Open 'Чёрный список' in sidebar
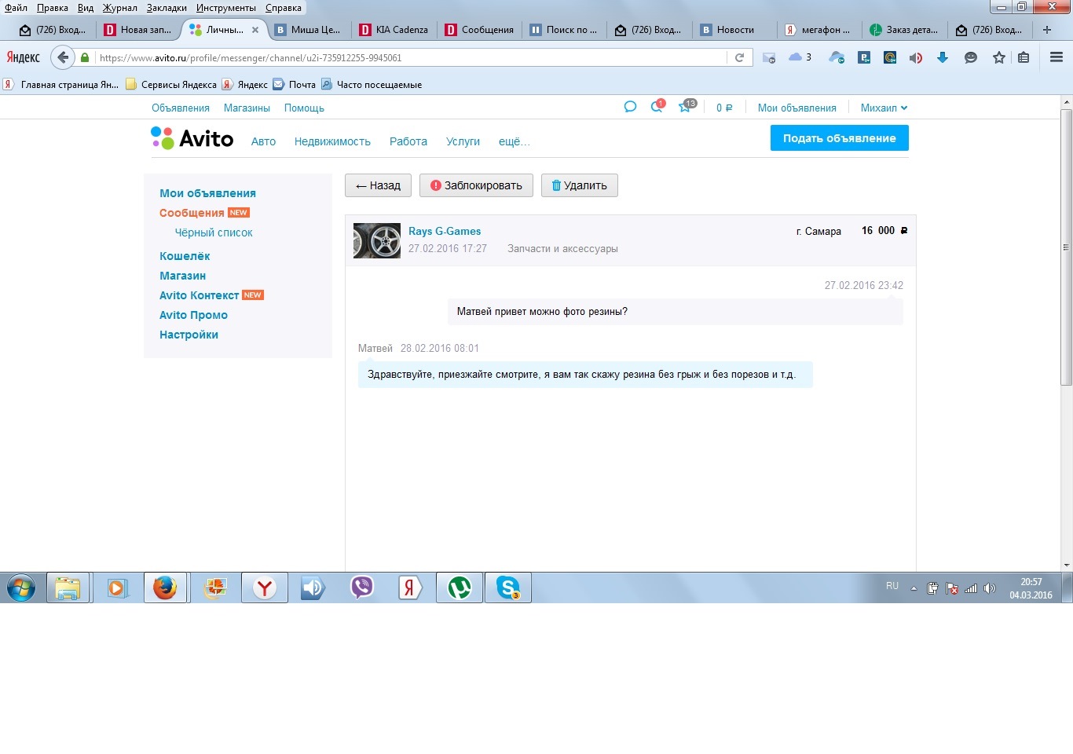Screen dimensions: 1073x754 (214, 232)
